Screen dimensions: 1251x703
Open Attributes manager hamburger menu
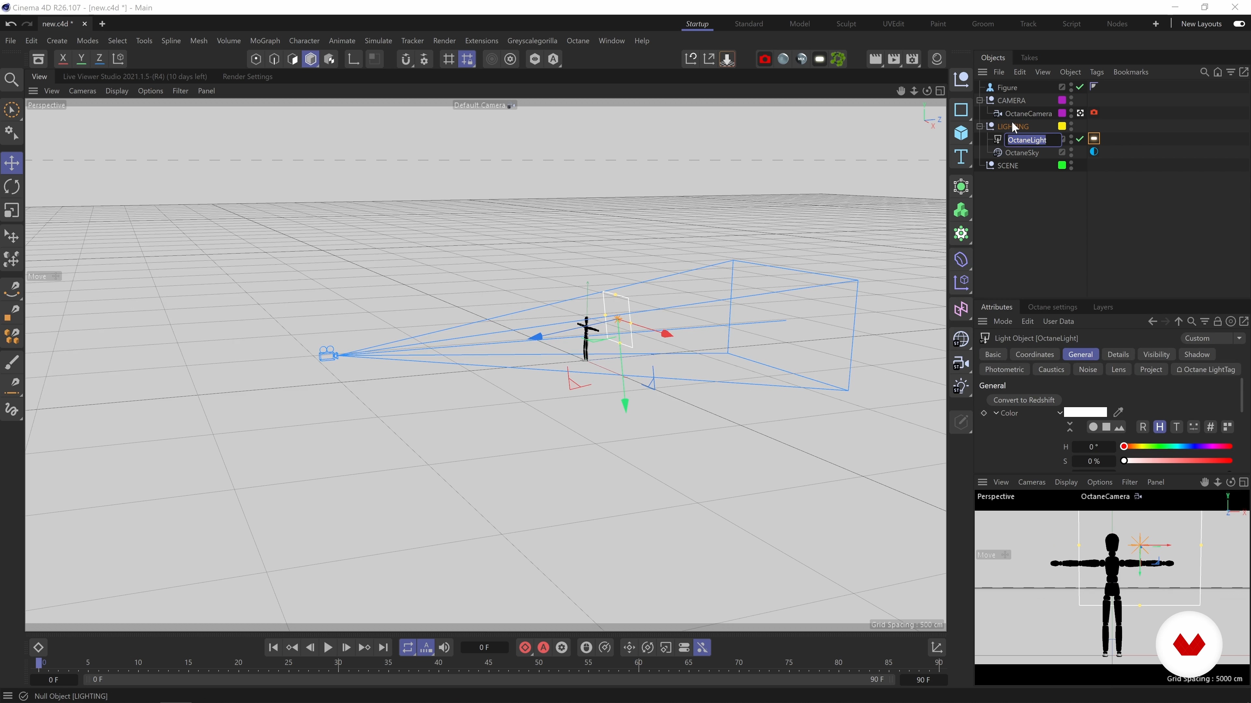pyautogui.click(x=983, y=322)
